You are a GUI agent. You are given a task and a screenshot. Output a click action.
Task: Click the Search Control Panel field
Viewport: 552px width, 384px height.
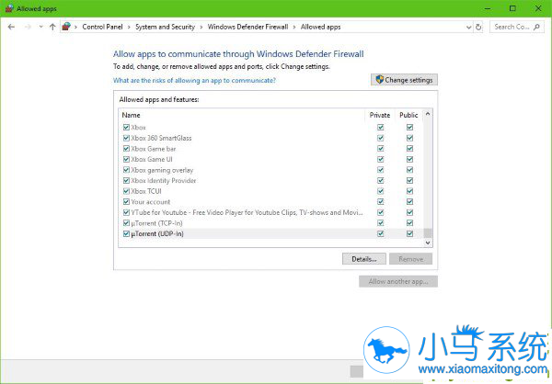516,27
